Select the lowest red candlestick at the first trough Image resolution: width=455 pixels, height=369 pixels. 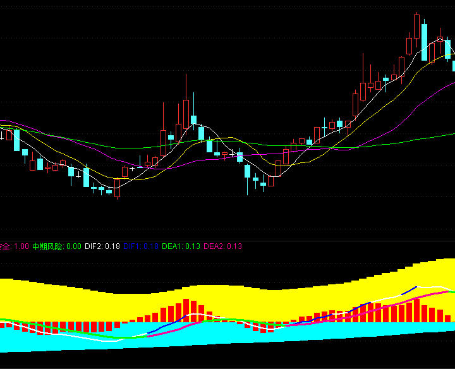pyautogui.click(x=118, y=188)
